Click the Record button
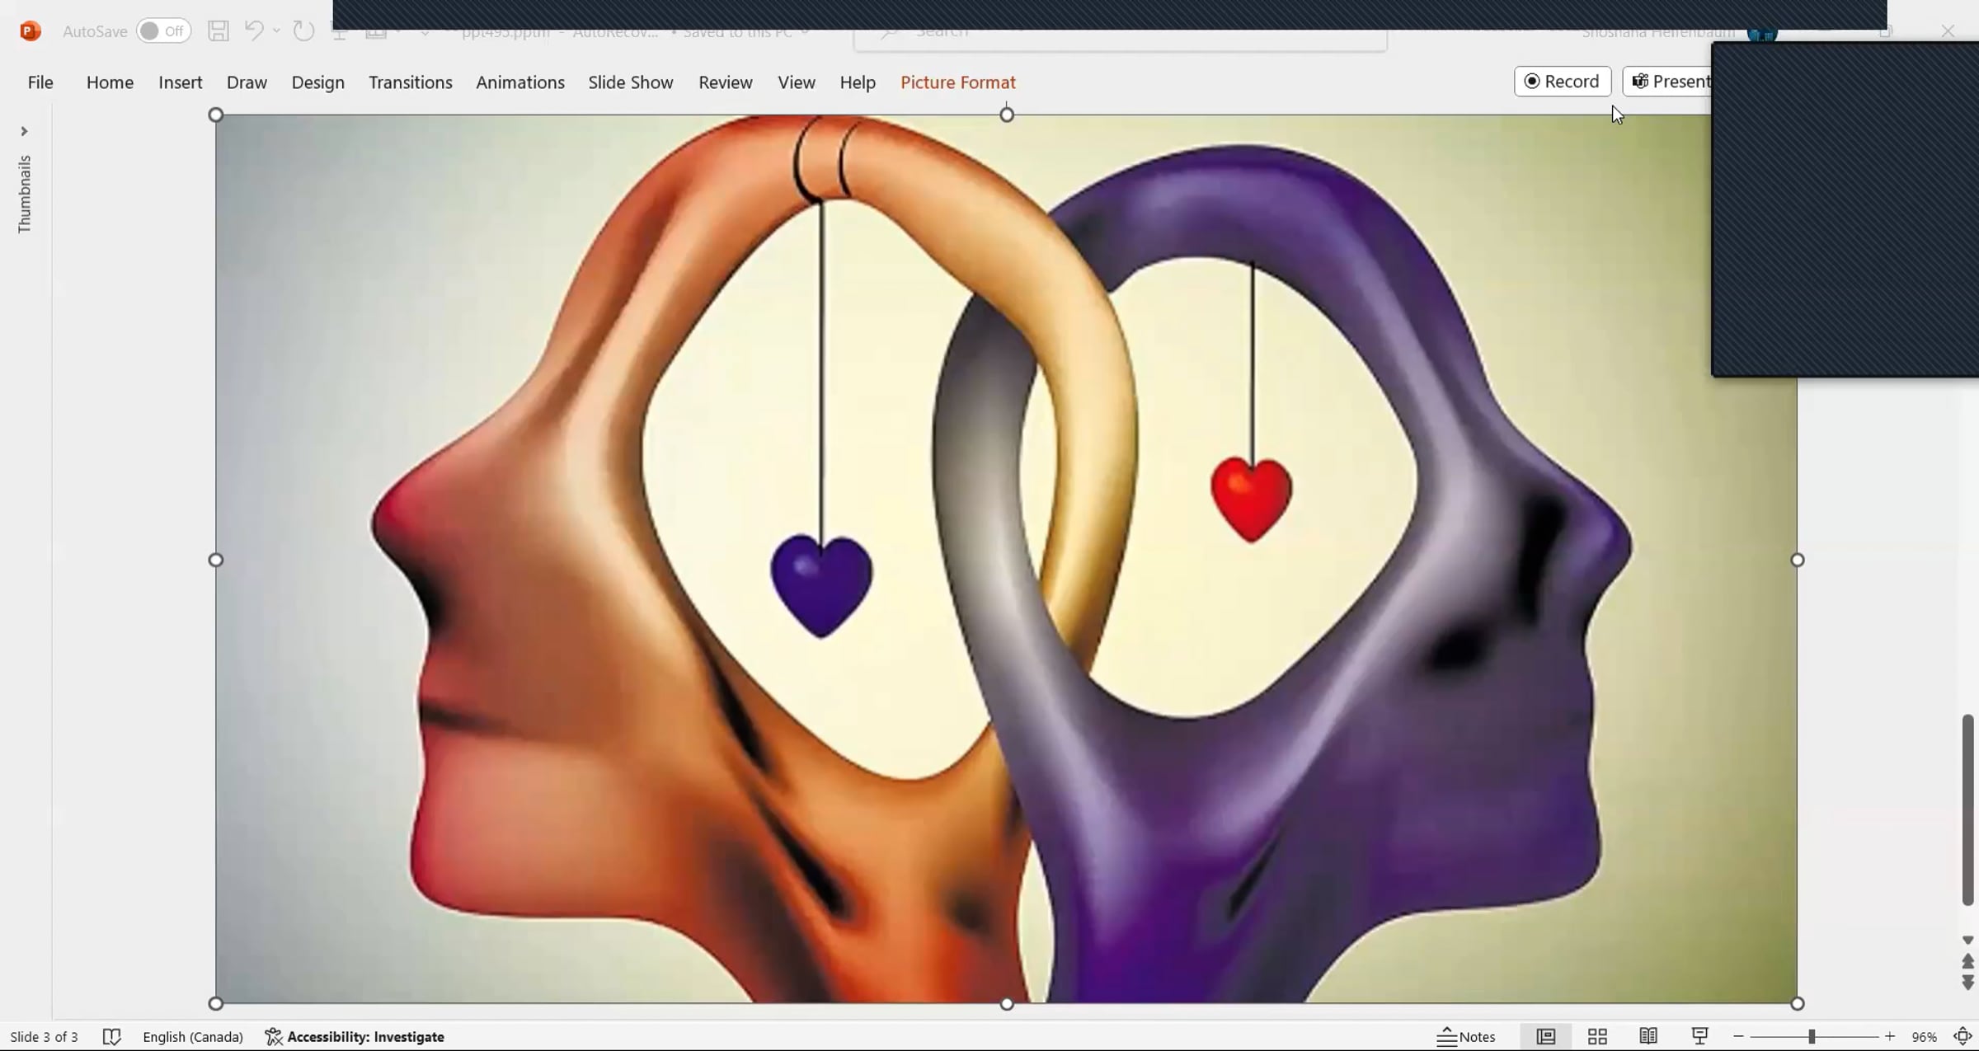Screen dimensions: 1979x1051 point(1562,82)
